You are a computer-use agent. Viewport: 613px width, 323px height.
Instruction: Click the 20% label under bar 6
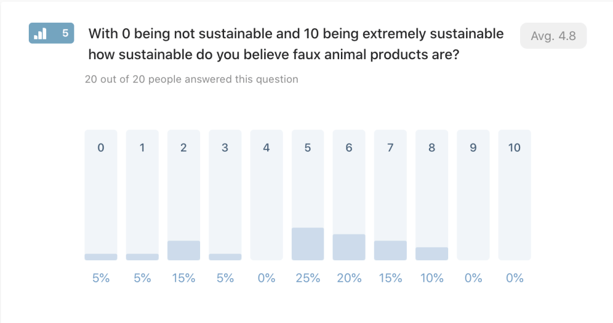[349, 278]
